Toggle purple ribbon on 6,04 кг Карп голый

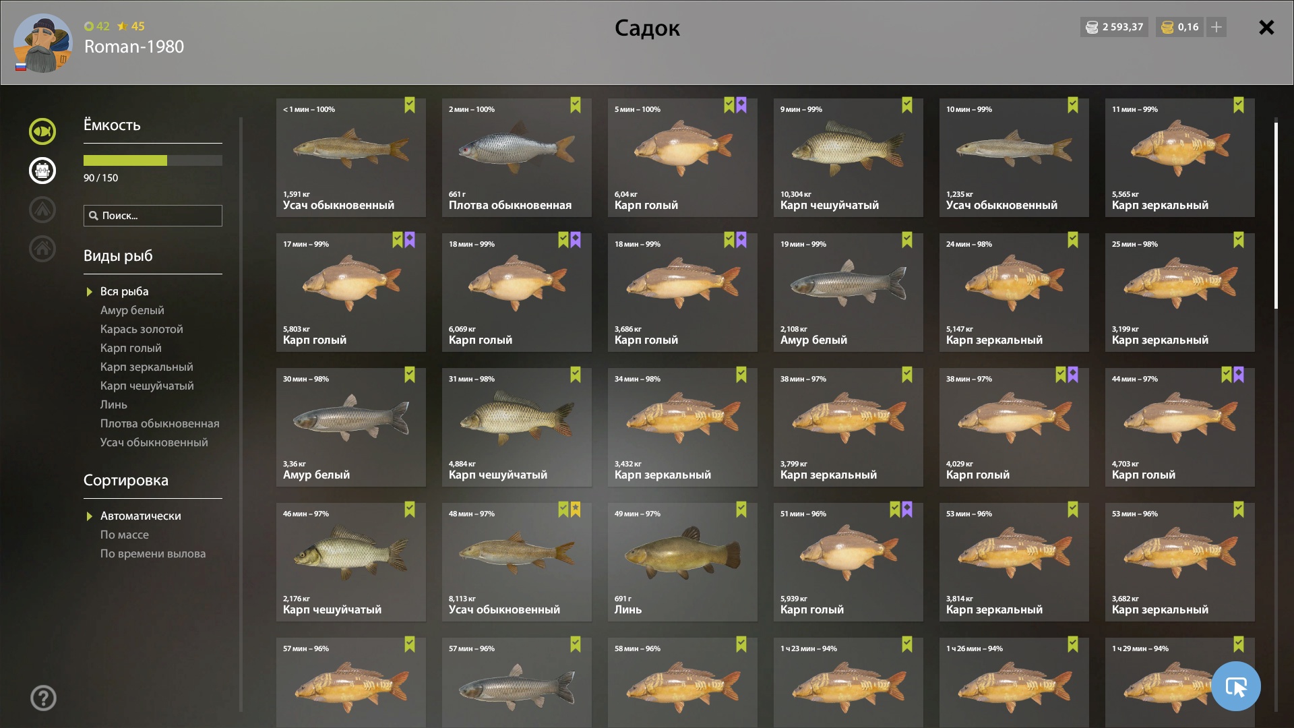coord(741,105)
